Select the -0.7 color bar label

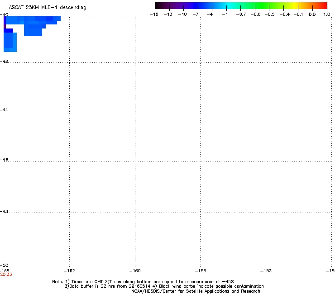pos(241,14)
